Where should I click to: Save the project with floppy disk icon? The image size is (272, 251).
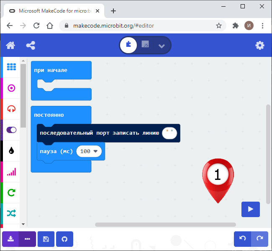coord(46,239)
